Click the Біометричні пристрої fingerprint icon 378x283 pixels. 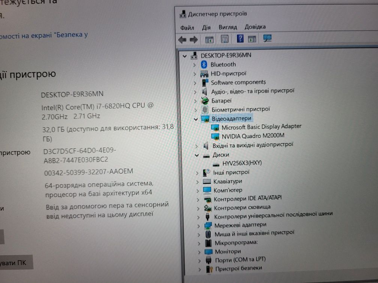[205, 109]
